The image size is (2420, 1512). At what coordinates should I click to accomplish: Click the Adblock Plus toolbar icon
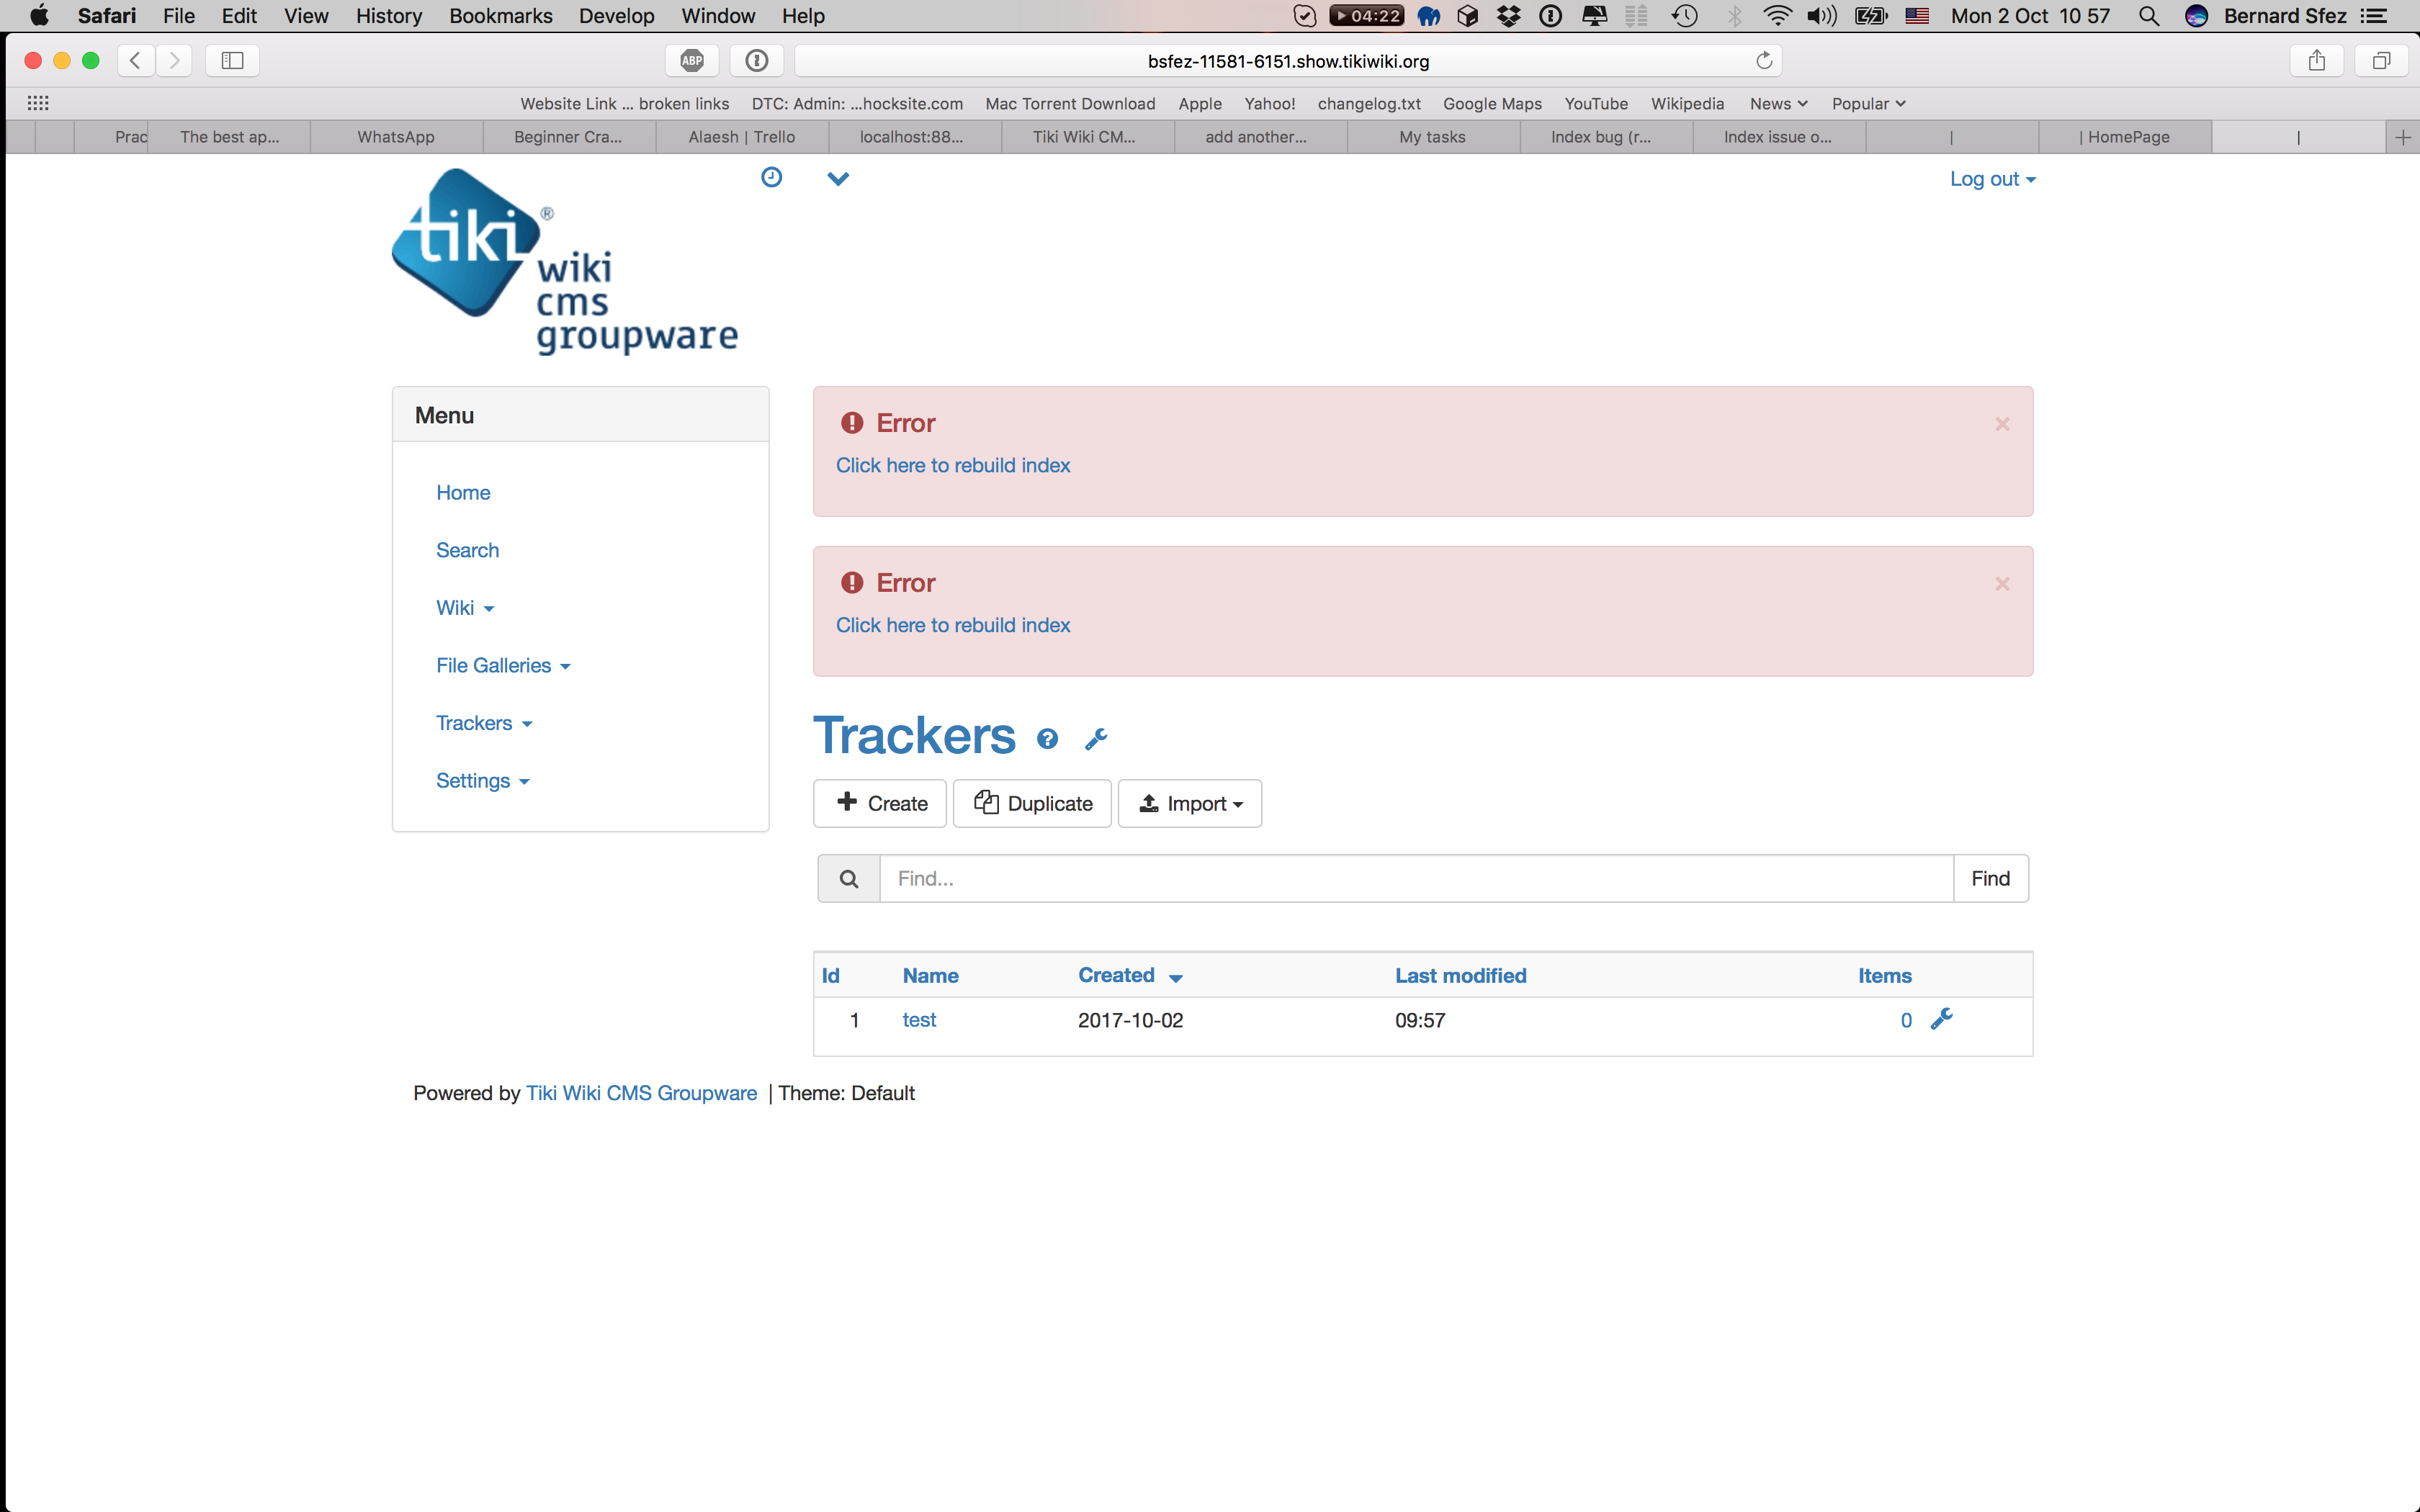coord(692,61)
